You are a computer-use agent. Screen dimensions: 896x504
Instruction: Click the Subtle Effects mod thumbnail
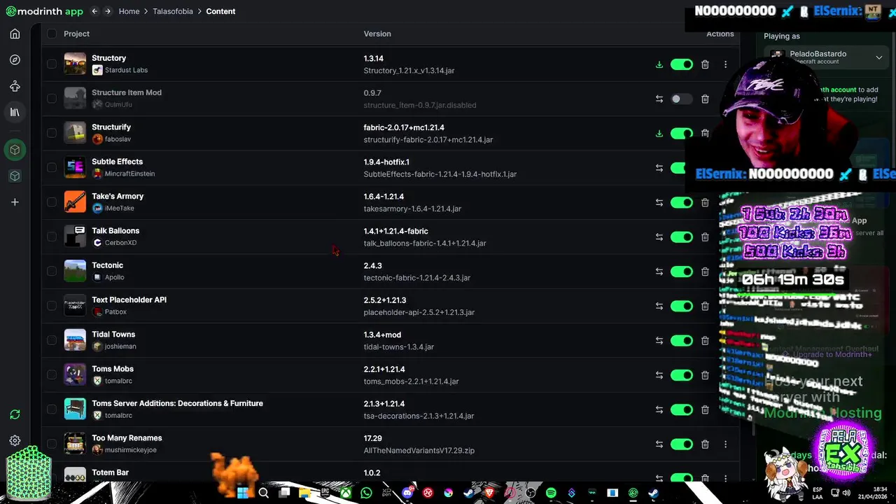[75, 167]
